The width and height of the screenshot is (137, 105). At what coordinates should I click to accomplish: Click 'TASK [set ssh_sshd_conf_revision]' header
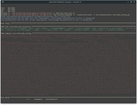tap(68, 27)
